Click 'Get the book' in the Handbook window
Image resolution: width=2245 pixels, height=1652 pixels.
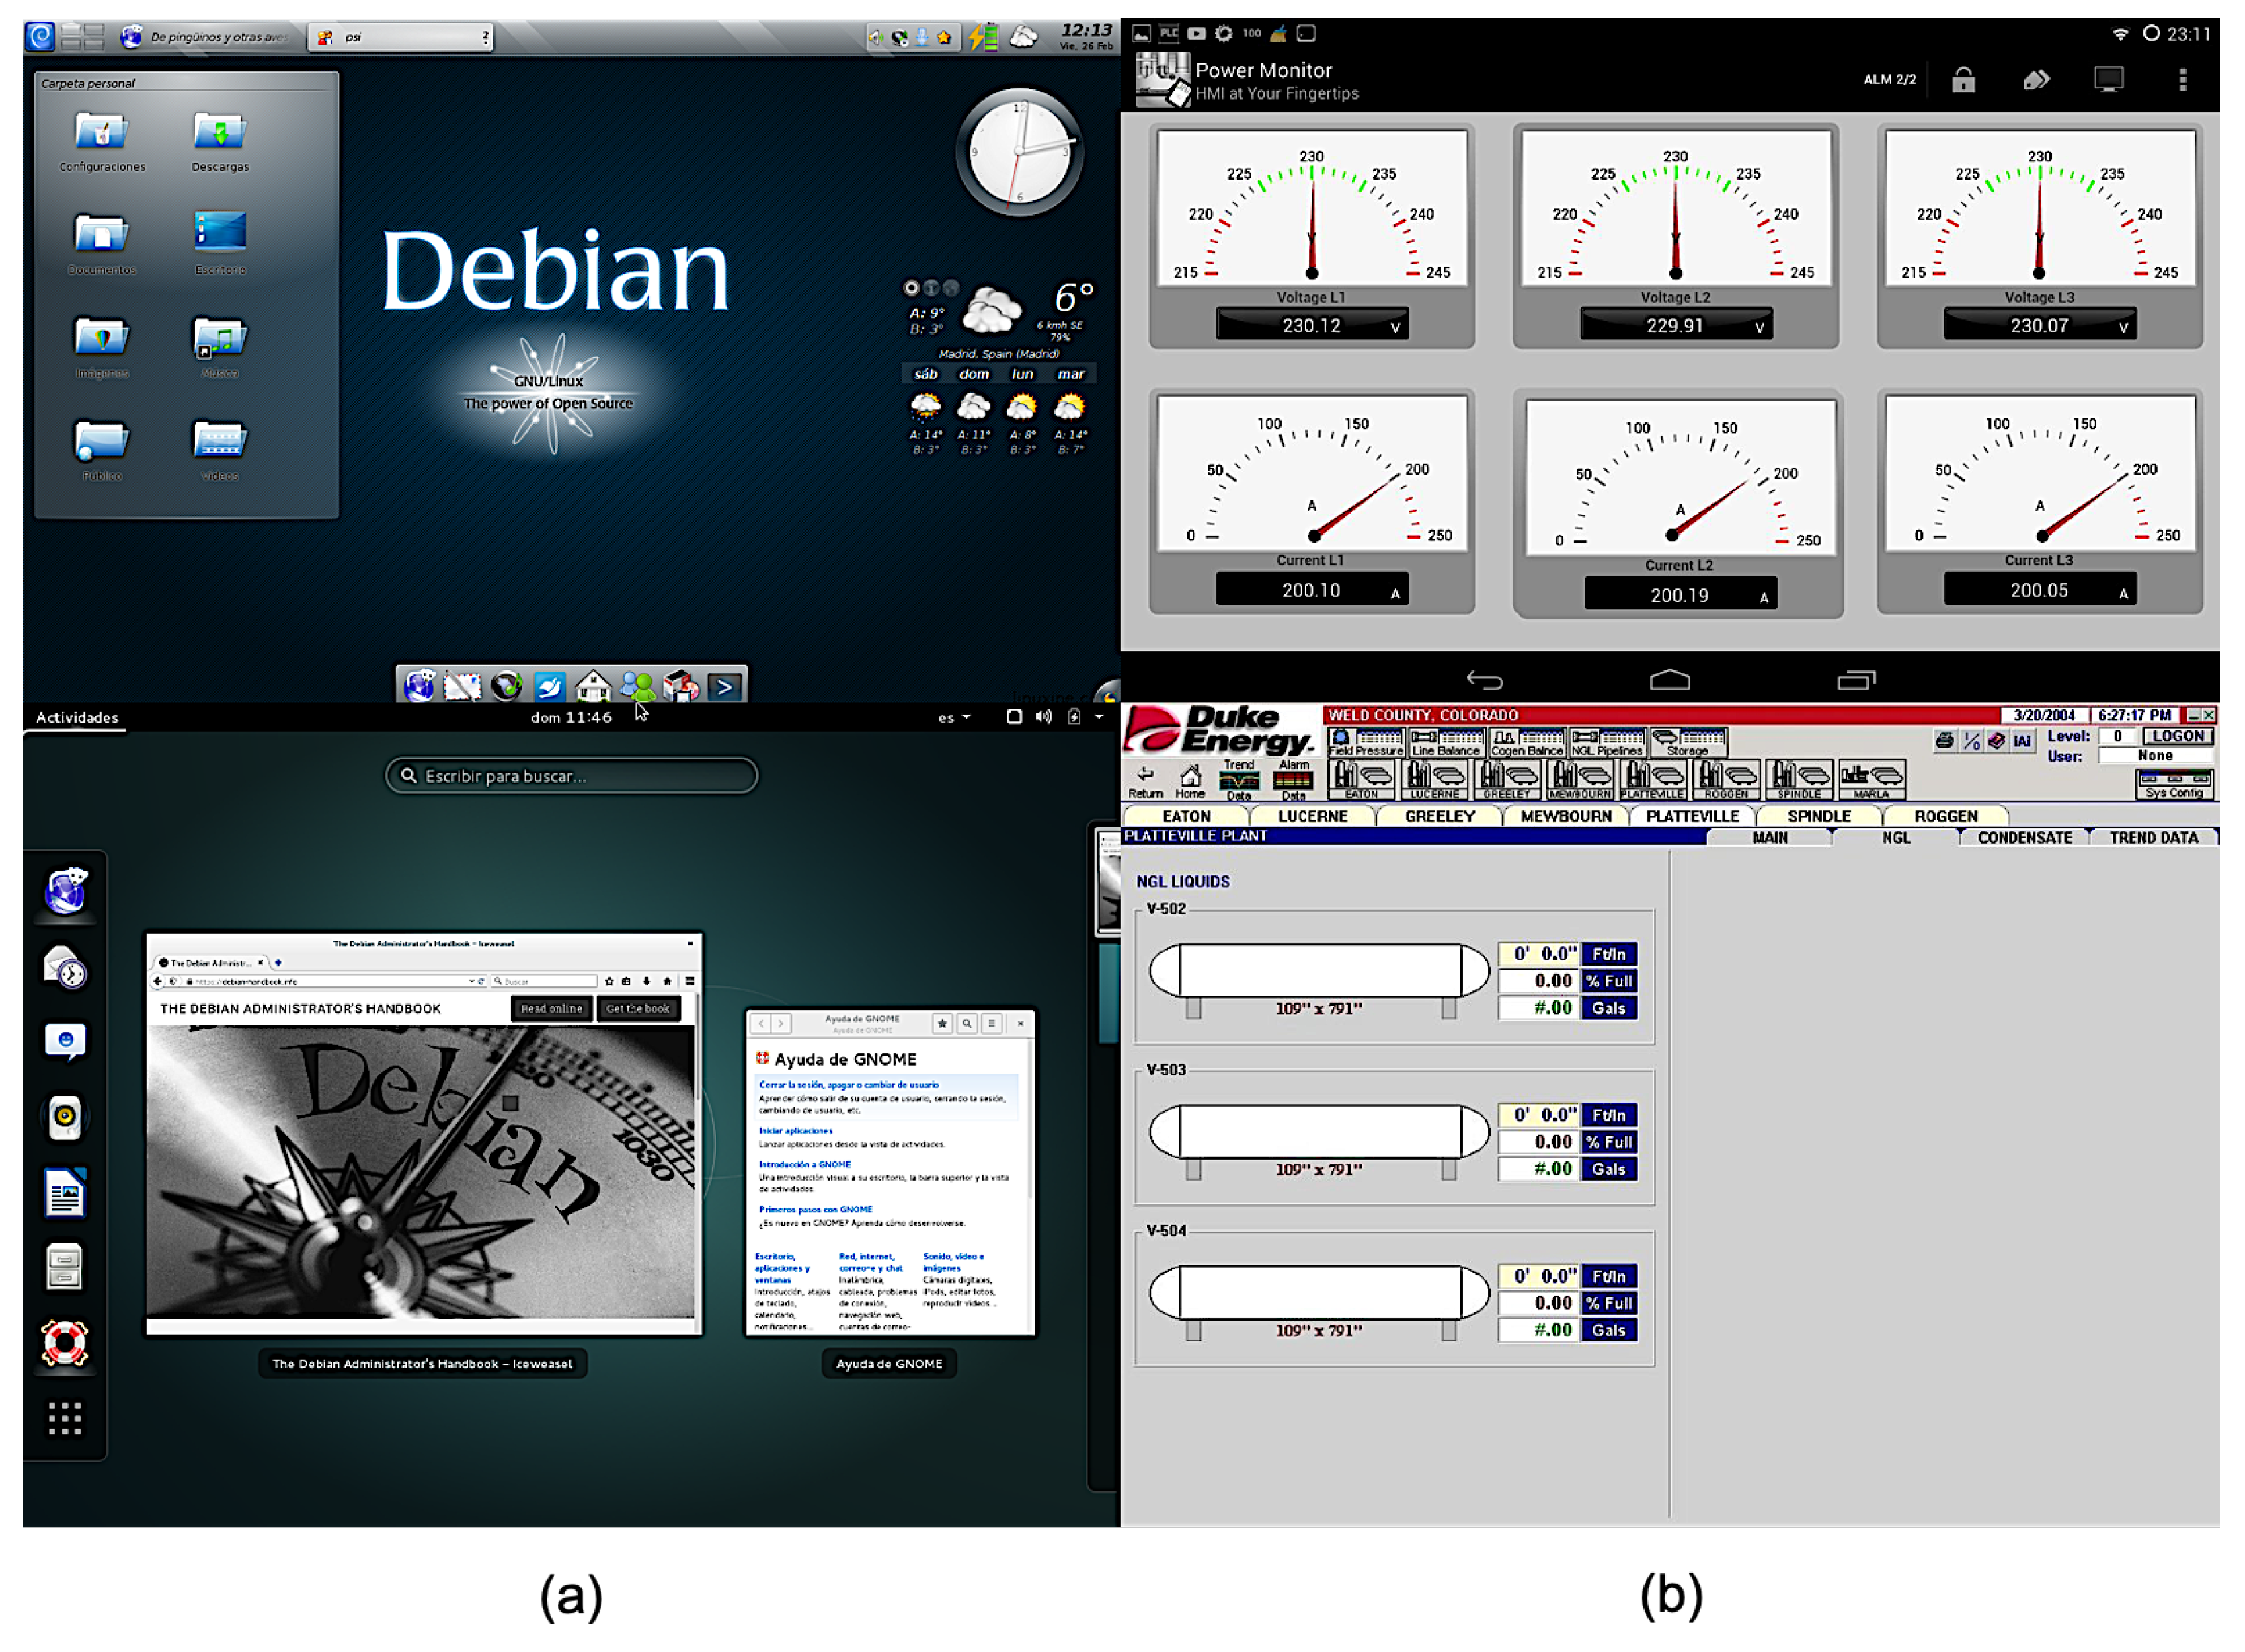637,1008
